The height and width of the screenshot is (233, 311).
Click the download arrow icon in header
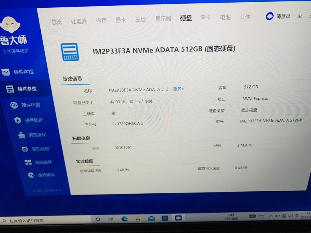(x=300, y=16)
